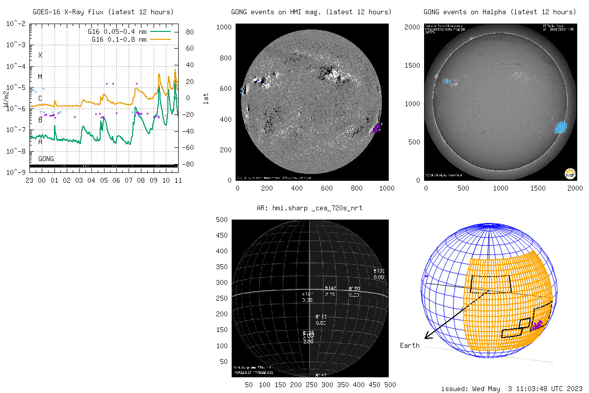Open the Halpha solar disk image
The height and width of the screenshot is (393, 589).
click(501, 103)
